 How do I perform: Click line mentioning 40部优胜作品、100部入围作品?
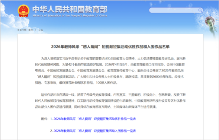click(77, 83)
